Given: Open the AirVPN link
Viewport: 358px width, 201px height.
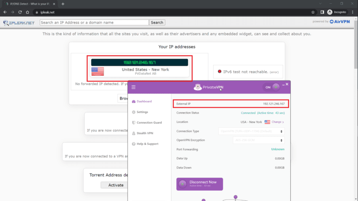Looking at the screenshot, I should 340,22.
